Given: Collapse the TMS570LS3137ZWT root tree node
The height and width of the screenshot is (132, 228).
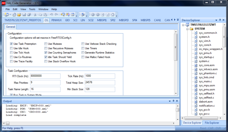Looking at the screenshot, I should 183,25.
